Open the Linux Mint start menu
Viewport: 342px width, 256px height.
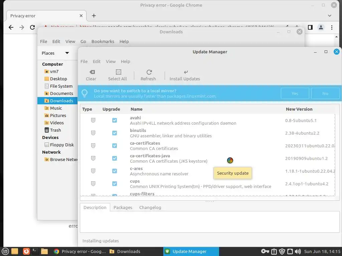point(5,251)
